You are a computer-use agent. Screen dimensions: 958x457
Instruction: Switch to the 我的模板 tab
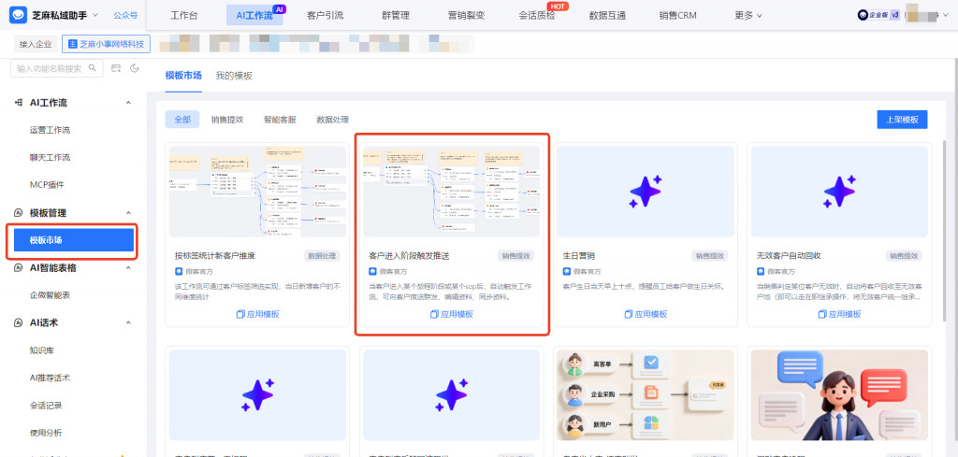(234, 76)
